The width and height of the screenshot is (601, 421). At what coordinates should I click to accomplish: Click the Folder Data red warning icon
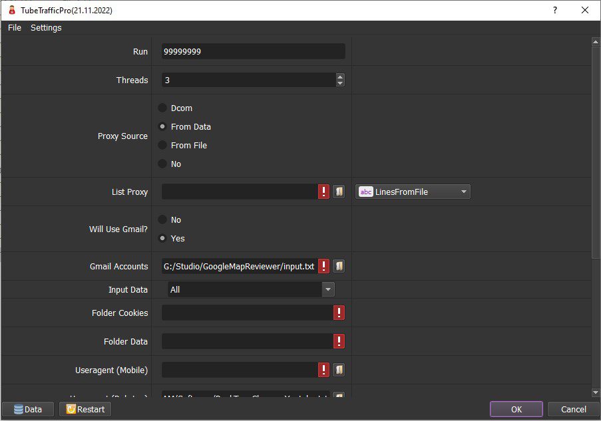339,341
